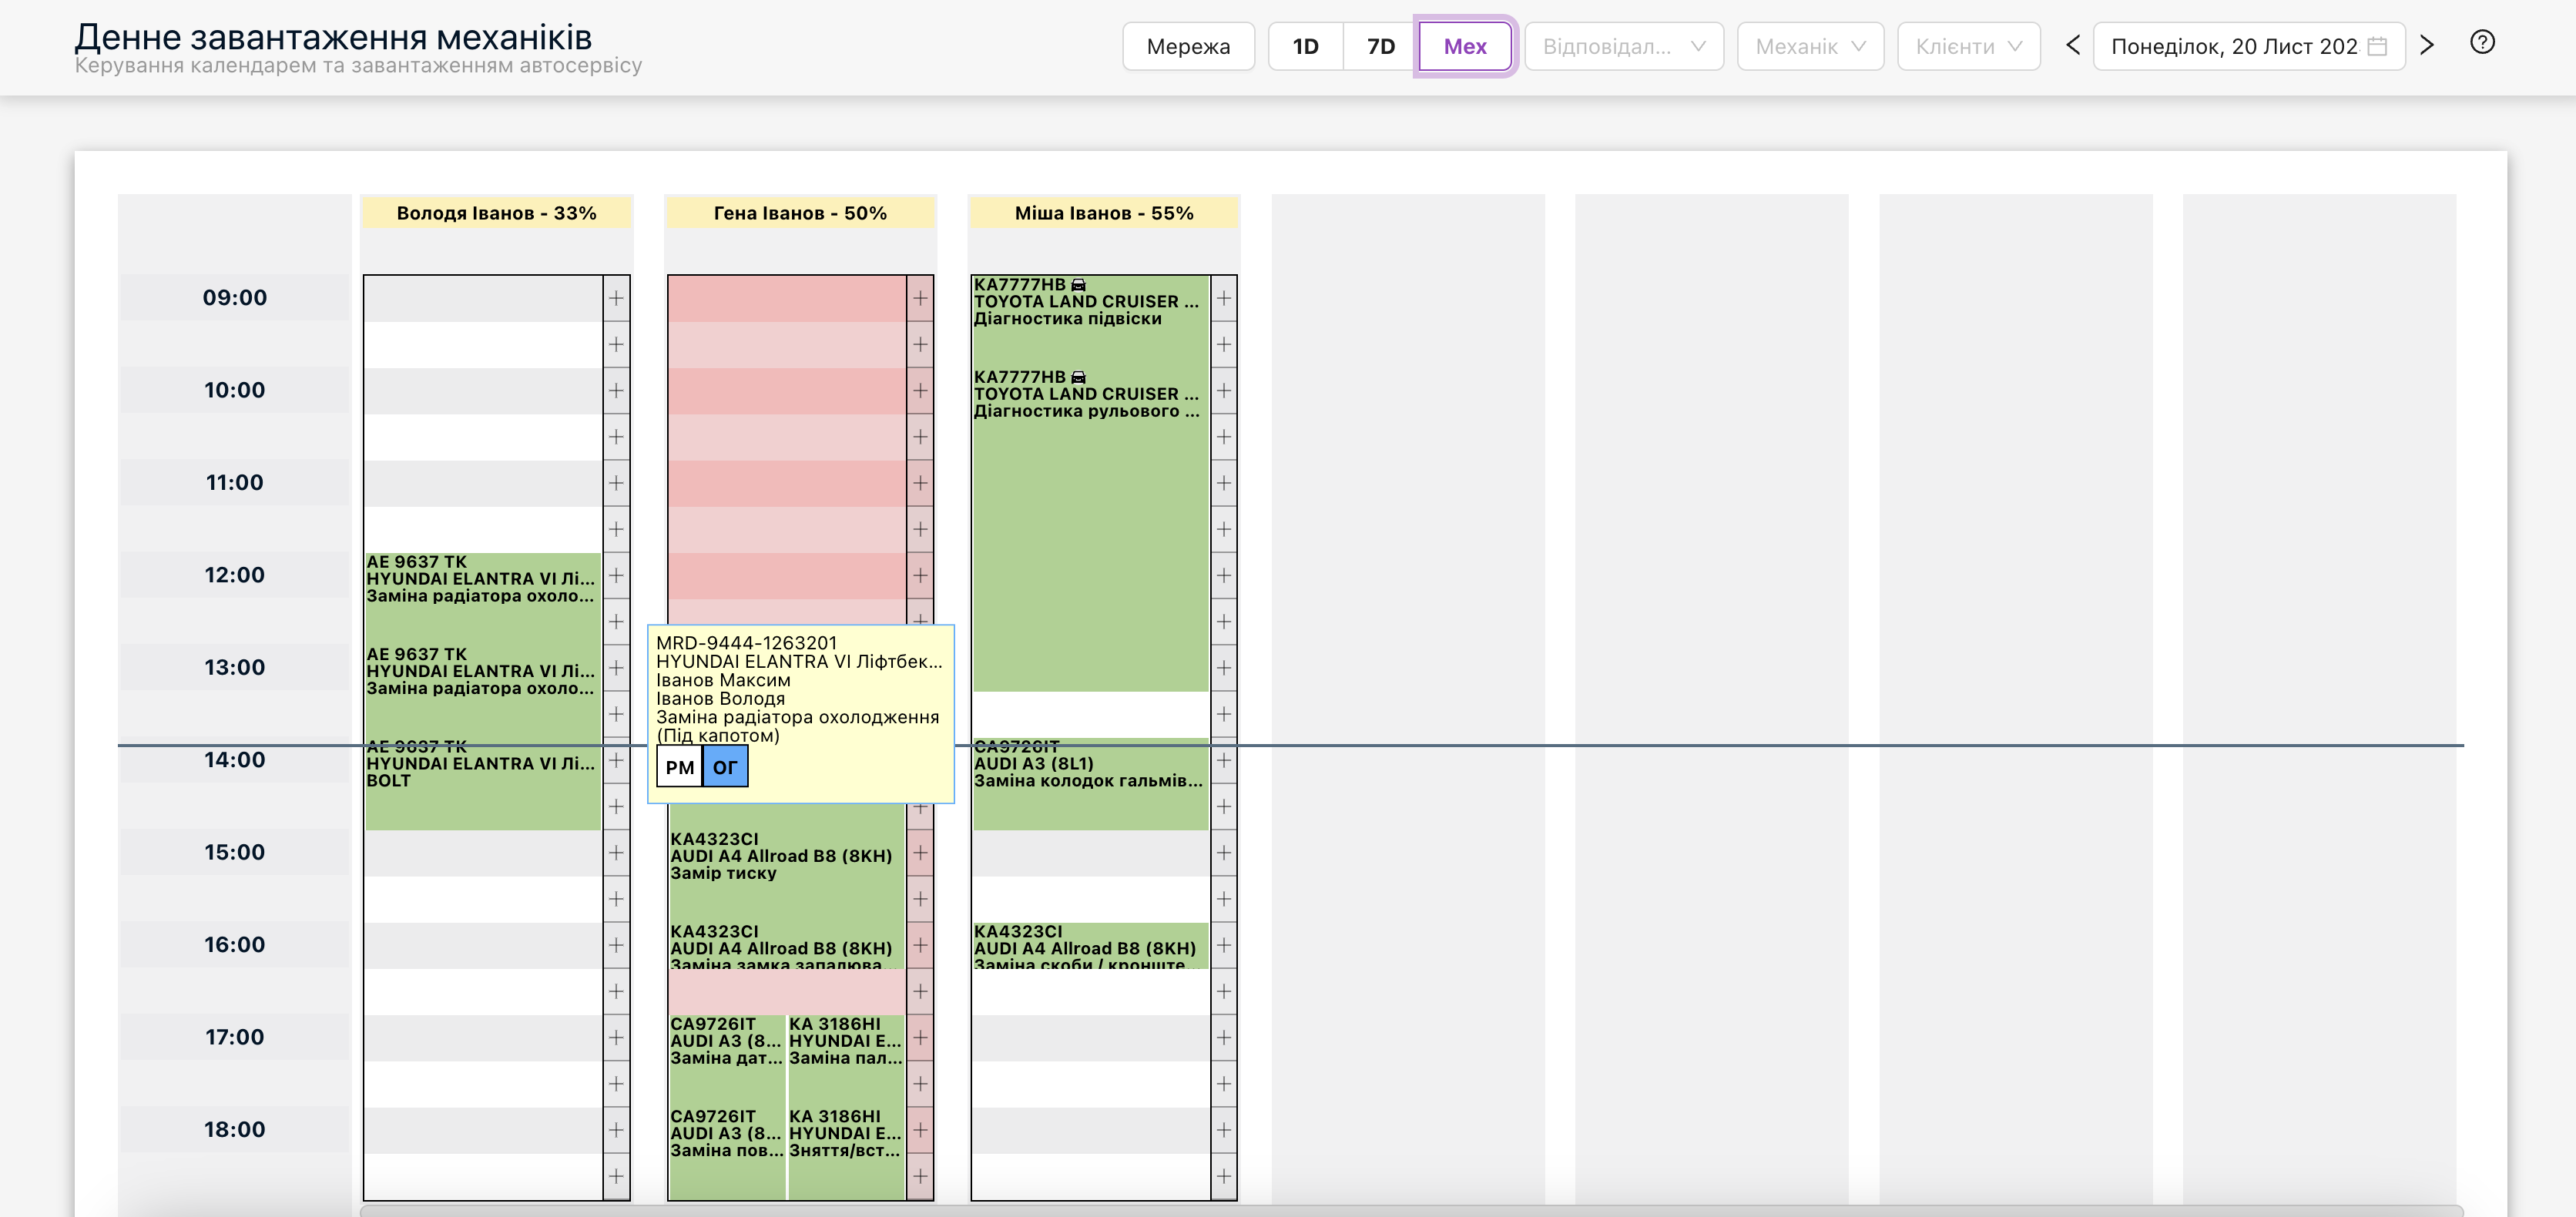This screenshot has width=2576, height=1217.
Task: Open the Клієнти dropdown
Action: pos(1968,47)
